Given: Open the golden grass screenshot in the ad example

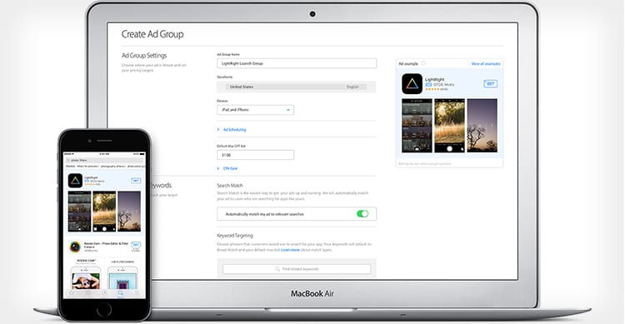Looking at the screenshot, I should (x=450, y=126).
